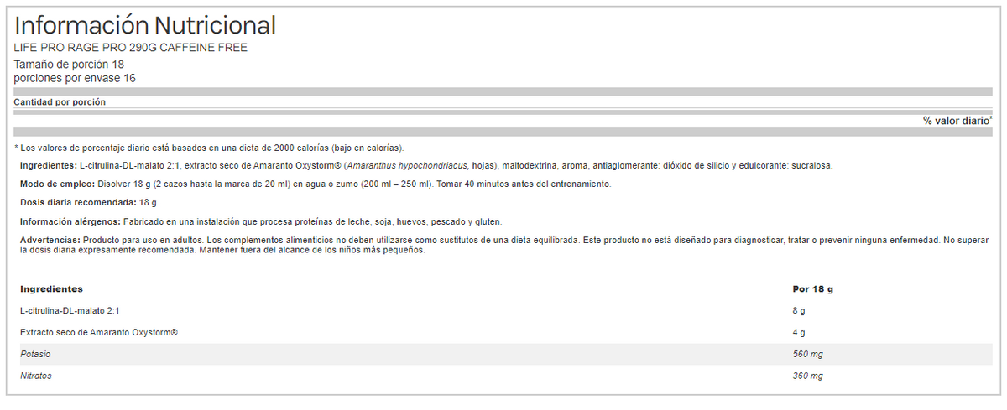Click the 8 g value cell
The height and width of the screenshot is (410, 1007).
point(799,311)
